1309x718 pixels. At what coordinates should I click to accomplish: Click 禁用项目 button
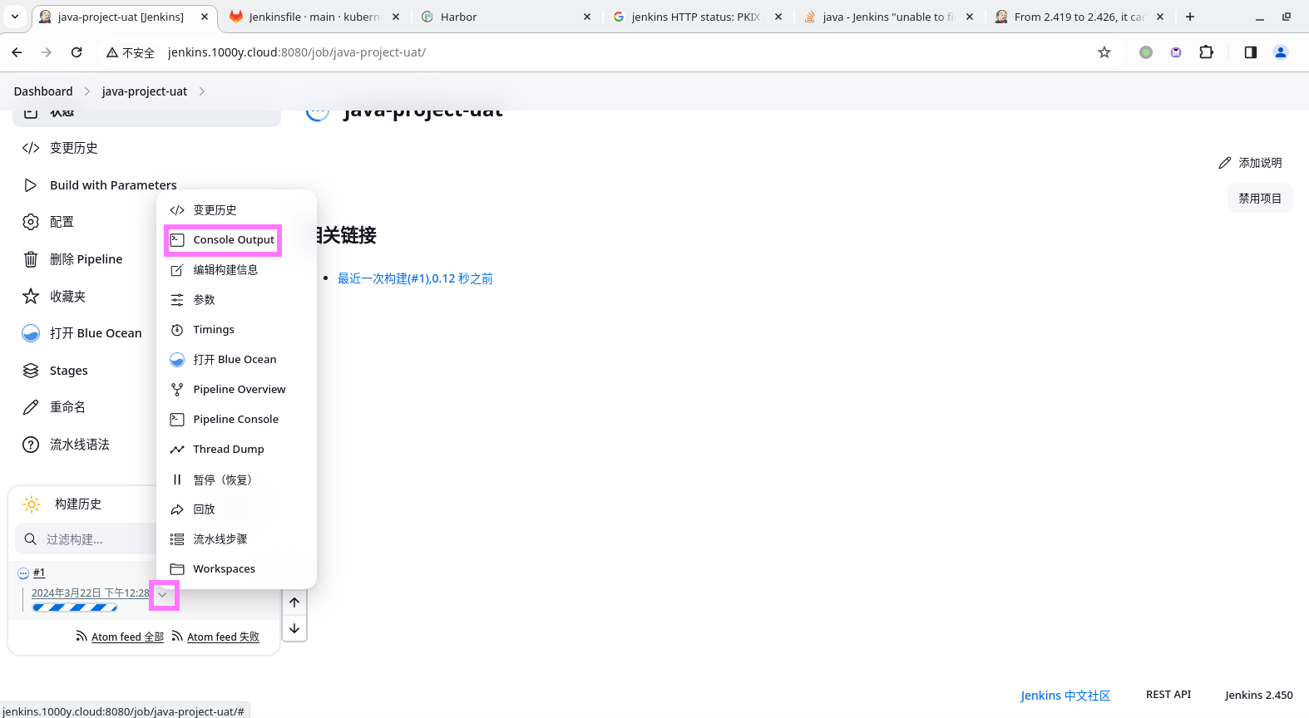tap(1260, 198)
